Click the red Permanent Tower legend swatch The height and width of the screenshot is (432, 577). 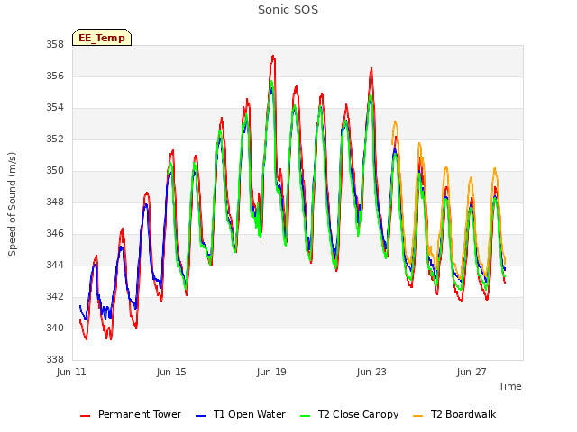coord(85,416)
